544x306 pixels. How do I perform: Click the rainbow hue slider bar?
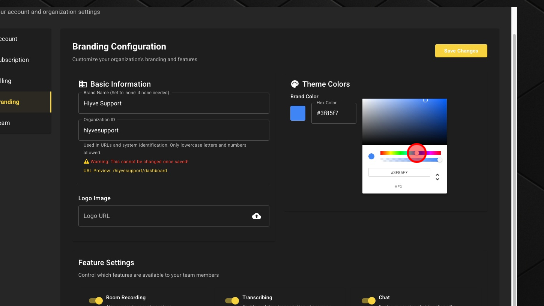[x=394, y=153]
